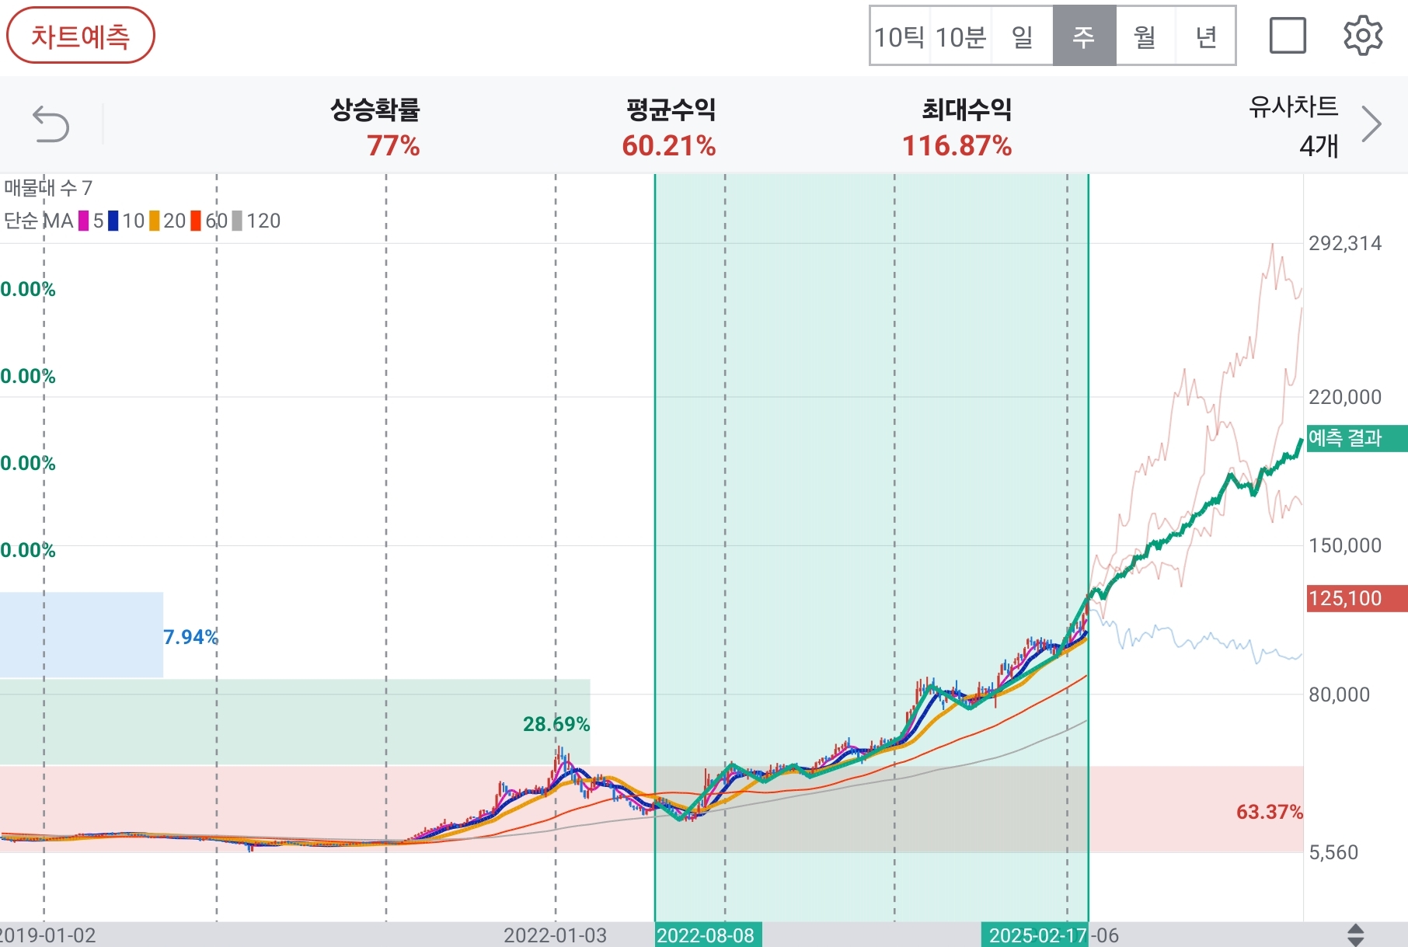This screenshot has height=947, width=1408.
Task: Click the 최대수익 116.87% value
Action: (x=957, y=146)
